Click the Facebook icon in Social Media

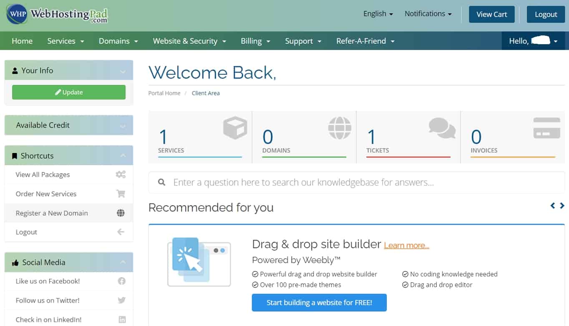click(121, 281)
